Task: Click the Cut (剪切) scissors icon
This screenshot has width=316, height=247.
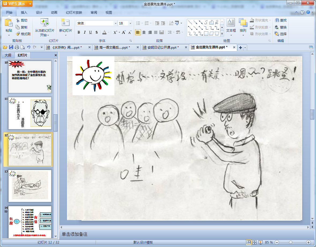Action: (18, 20)
